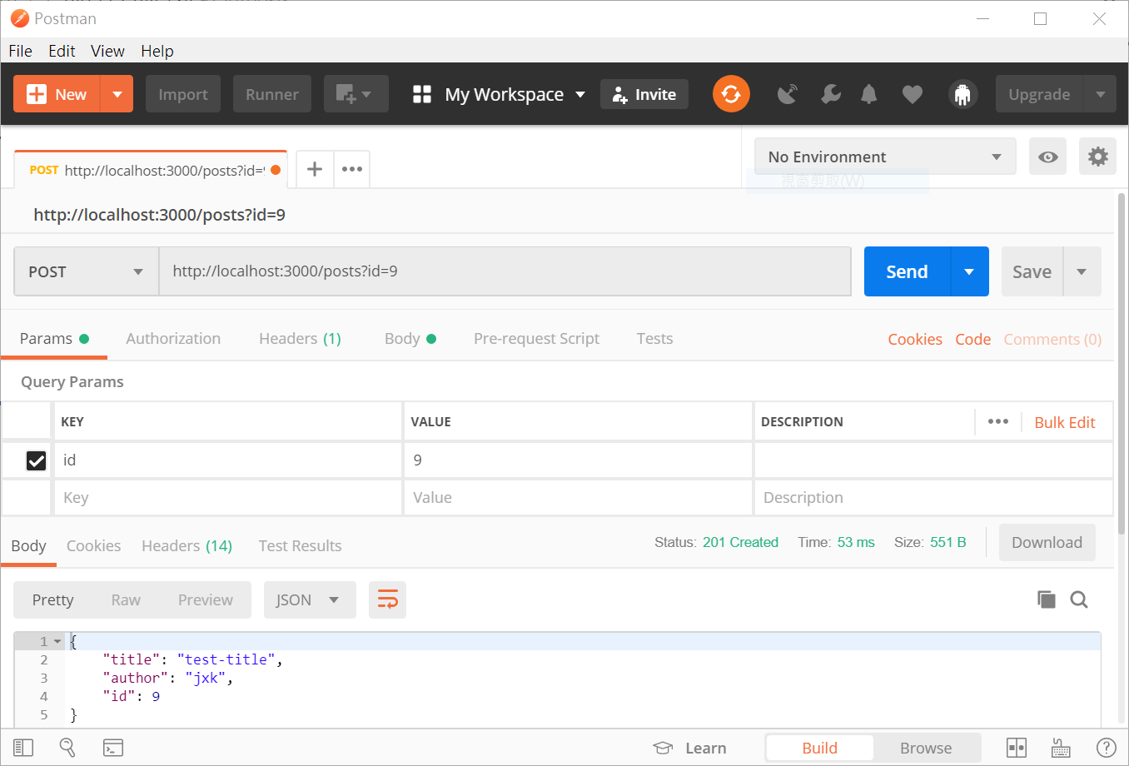Click the Send button
This screenshot has height=766, width=1129.
coord(907,271)
